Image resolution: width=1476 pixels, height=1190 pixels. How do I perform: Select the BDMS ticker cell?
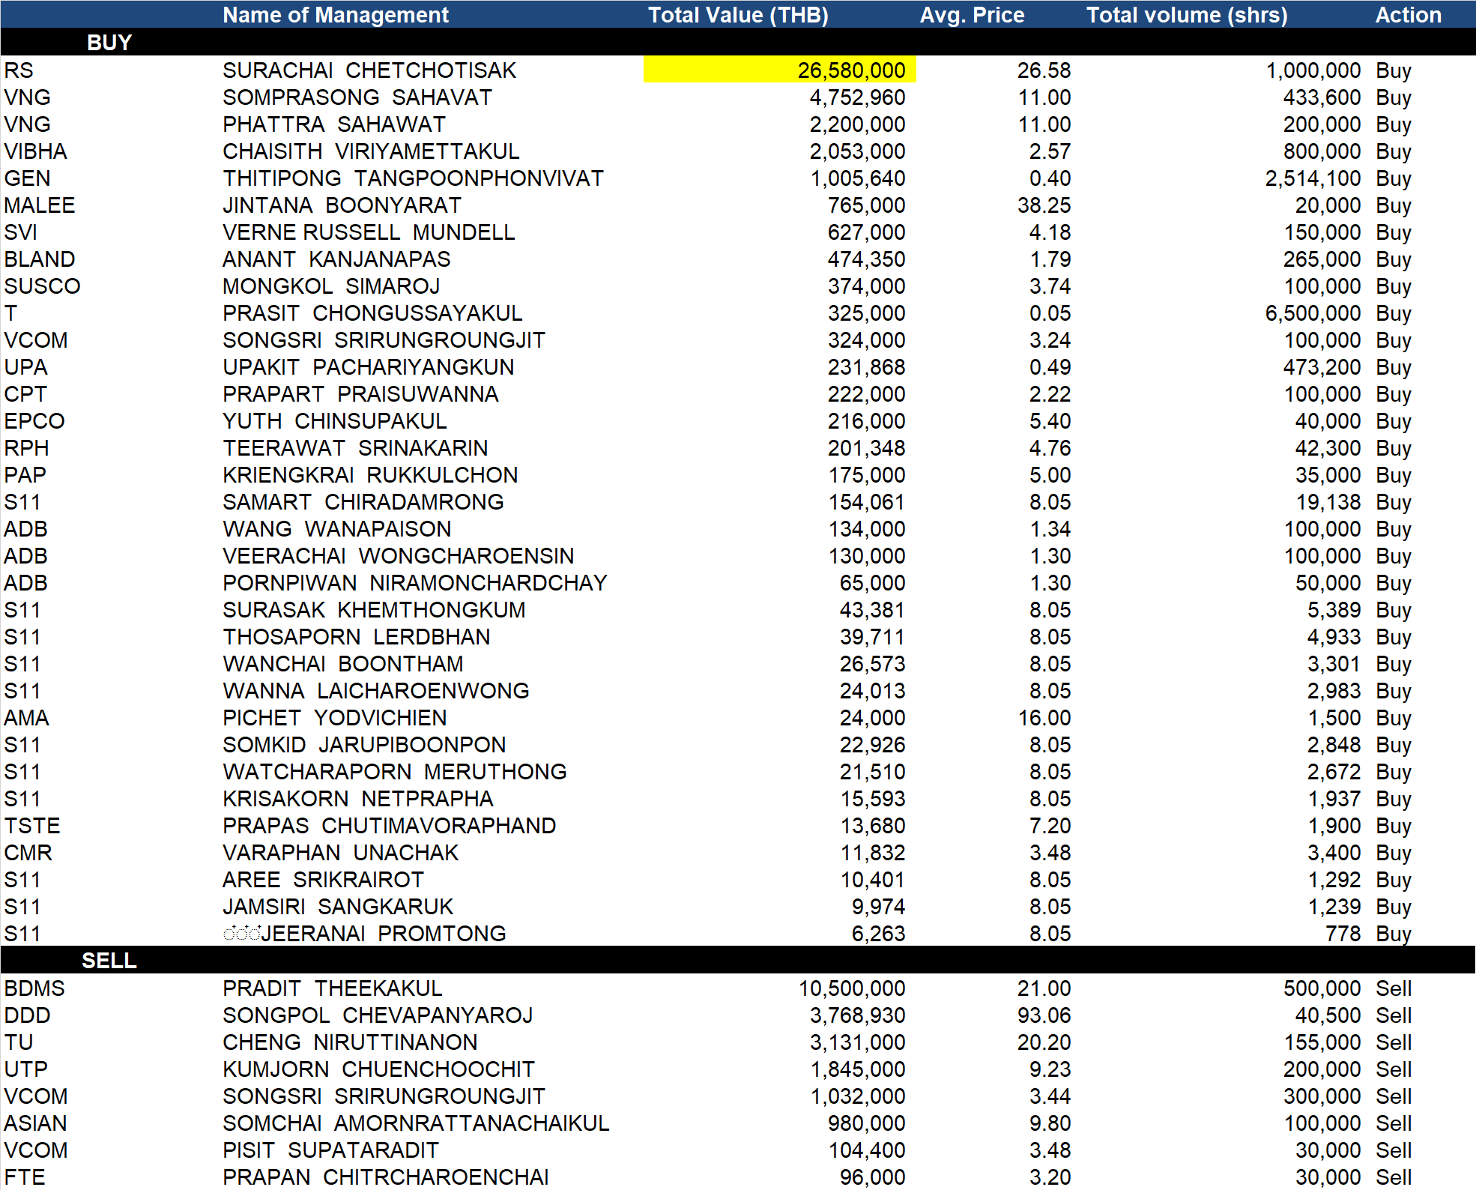click(34, 988)
